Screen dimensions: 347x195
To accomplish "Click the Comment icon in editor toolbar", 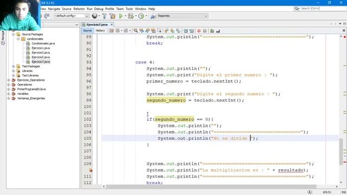I will [x=212, y=31].
